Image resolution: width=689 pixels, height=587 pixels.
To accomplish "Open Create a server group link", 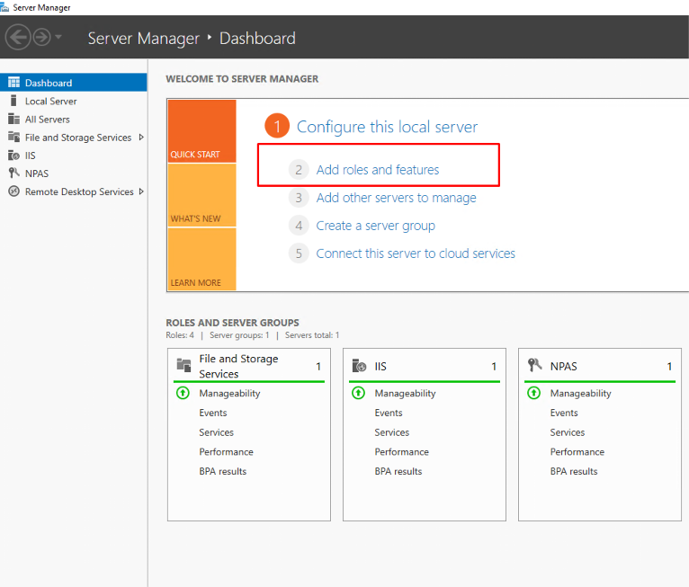I will [x=376, y=226].
